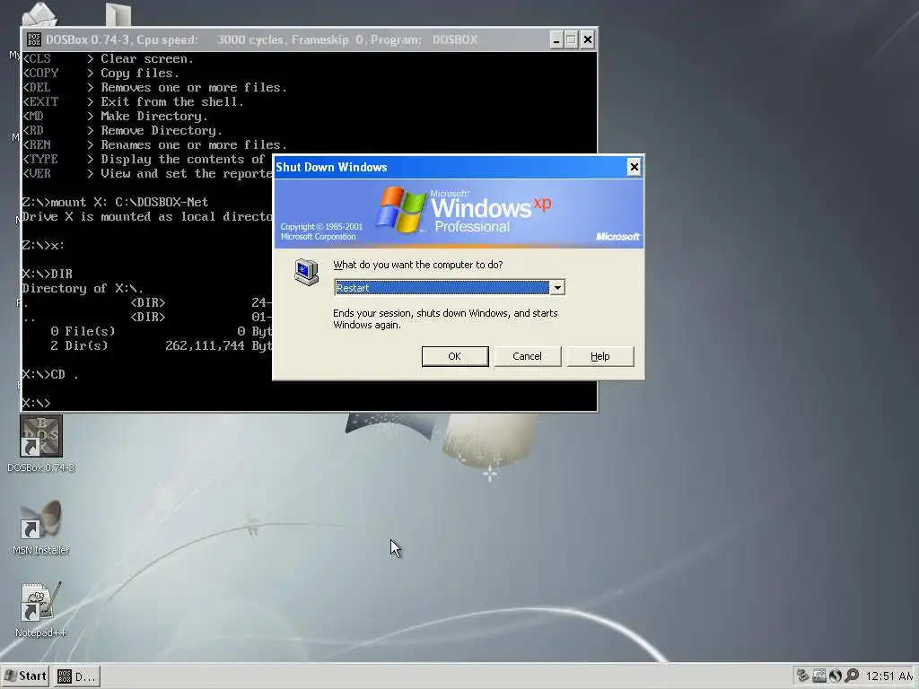Image resolution: width=919 pixels, height=689 pixels.
Task: Click '<DEL > Removes one or more files.' line
Action: (x=154, y=87)
